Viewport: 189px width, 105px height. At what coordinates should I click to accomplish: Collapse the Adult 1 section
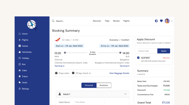tap(125, 94)
